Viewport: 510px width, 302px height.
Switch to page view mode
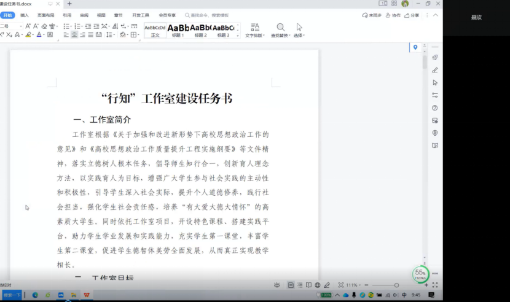291,285
